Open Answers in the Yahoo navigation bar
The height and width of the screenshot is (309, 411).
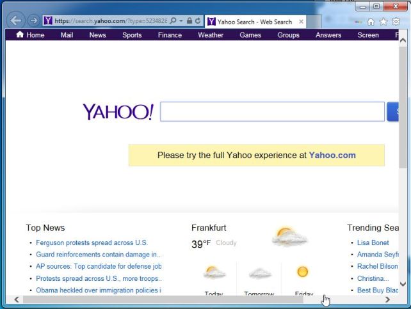(328, 35)
